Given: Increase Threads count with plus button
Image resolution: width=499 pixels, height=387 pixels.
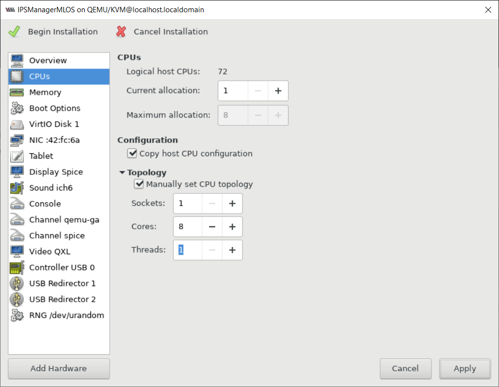Looking at the screenshot, I should point(232,250).
